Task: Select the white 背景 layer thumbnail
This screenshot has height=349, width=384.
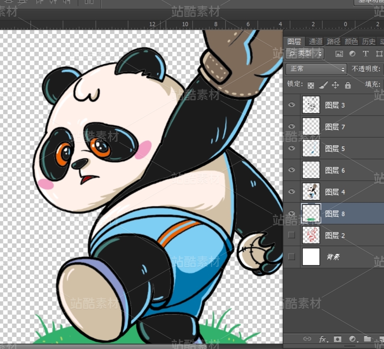Action: point(311,257)
